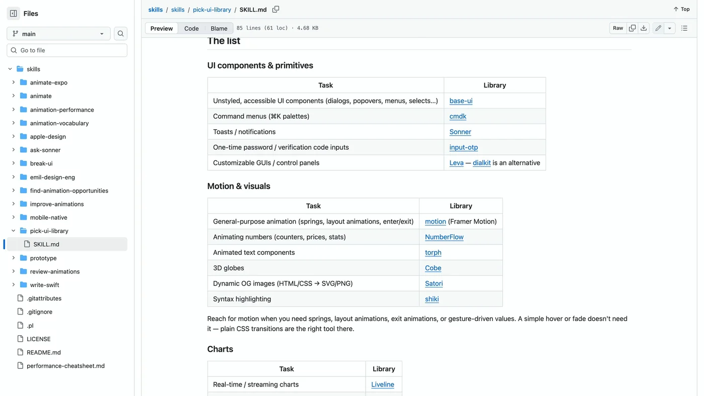Focus the Go to file search field
The image size is (704, 396).
(67, 50)
